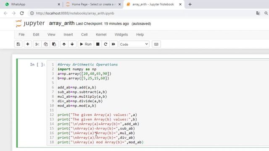Open the Cell menu
The height and width of the screenshot is (151, 269).
pos(84,34)
